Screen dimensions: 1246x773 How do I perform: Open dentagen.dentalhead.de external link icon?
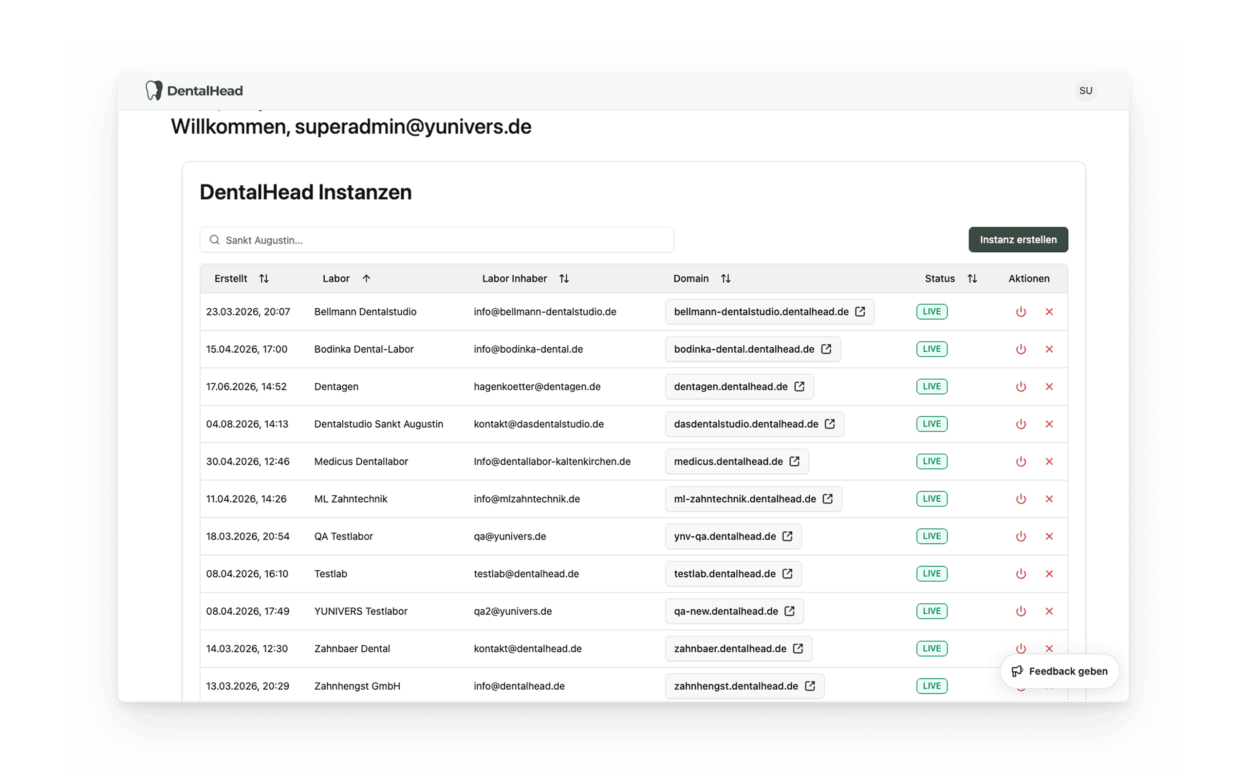click(799, 386)
